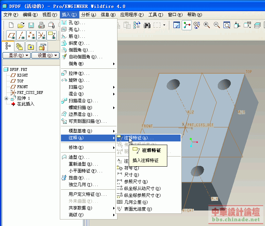Open the favorites navigator tab
This screenshot has width=265, height=226.
(x=31, y=46)
